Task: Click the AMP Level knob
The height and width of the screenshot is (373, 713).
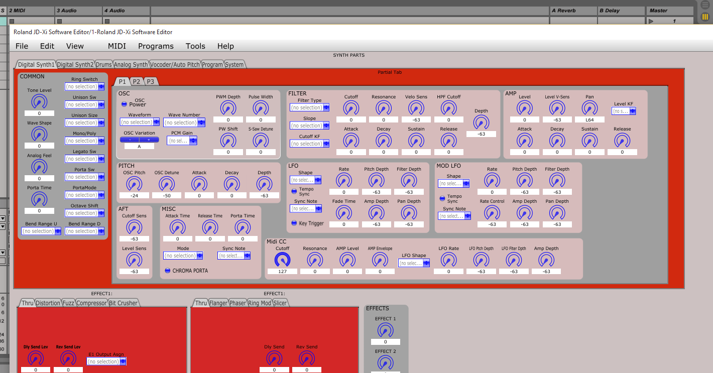Action: [x=525, y=108]
